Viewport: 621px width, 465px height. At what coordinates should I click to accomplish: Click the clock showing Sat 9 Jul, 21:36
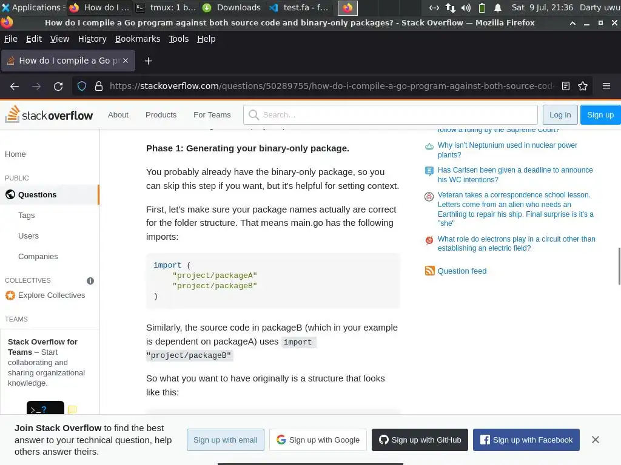[542, 7]
